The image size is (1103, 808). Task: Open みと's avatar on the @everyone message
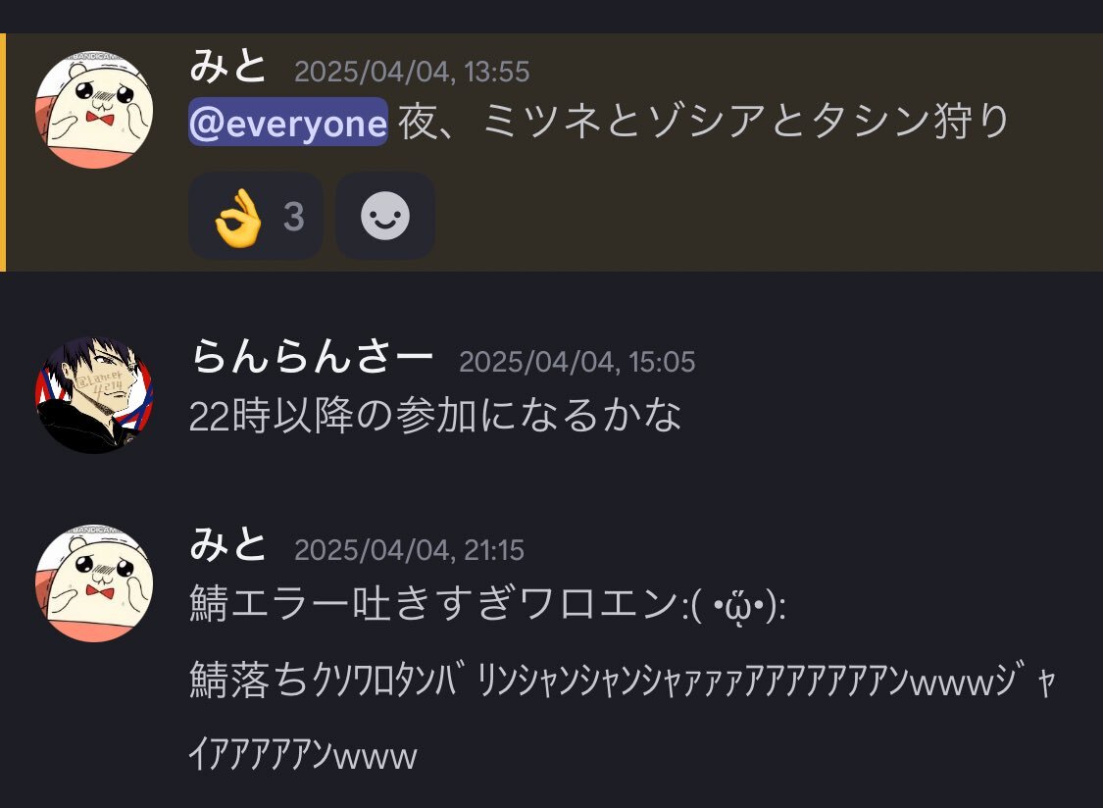click(x=94, y=109)
